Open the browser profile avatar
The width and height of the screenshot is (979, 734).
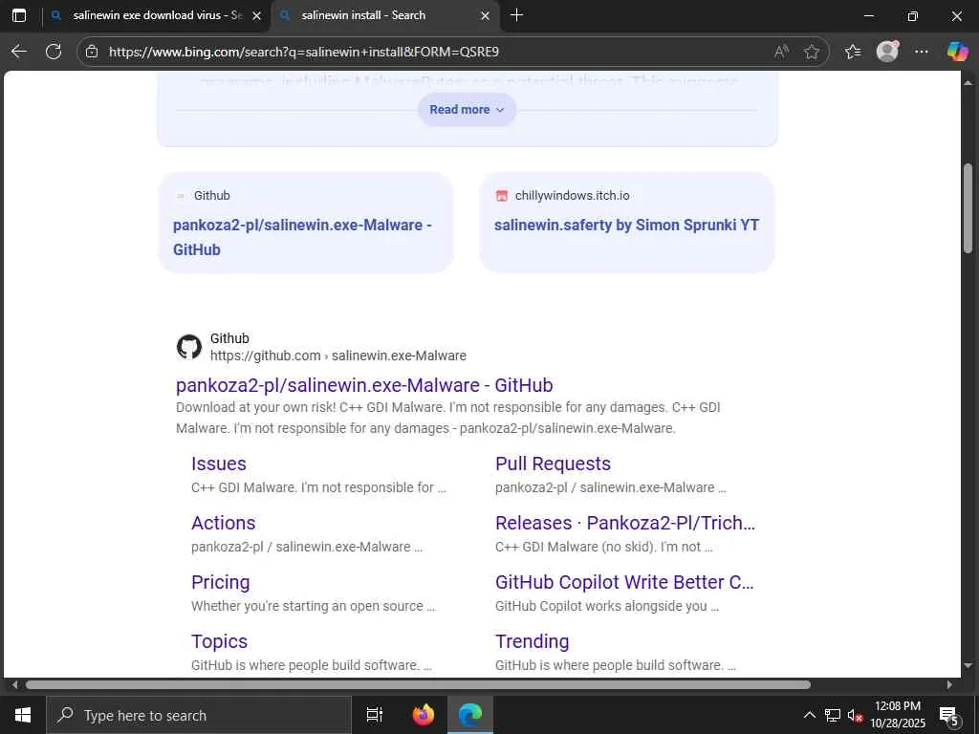(887, 52)
